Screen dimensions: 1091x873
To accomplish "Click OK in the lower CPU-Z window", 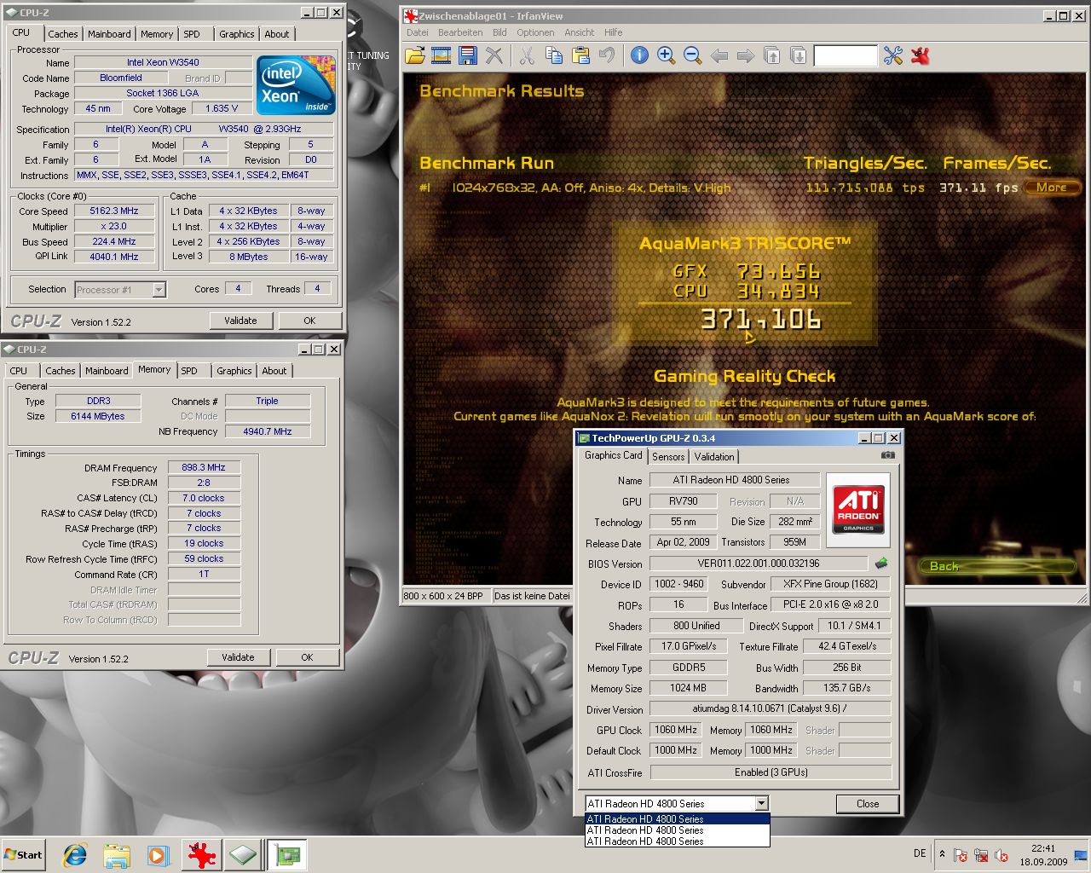I will 307,657.
